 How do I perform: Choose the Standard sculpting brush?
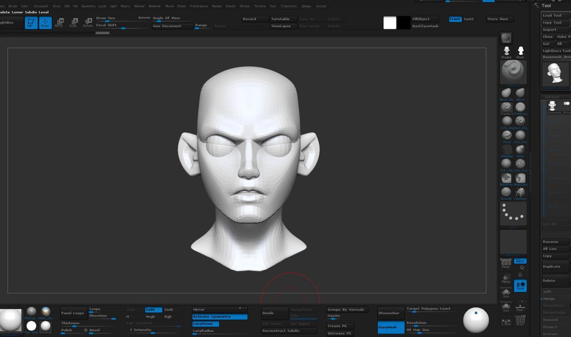[x=506, y=108]
